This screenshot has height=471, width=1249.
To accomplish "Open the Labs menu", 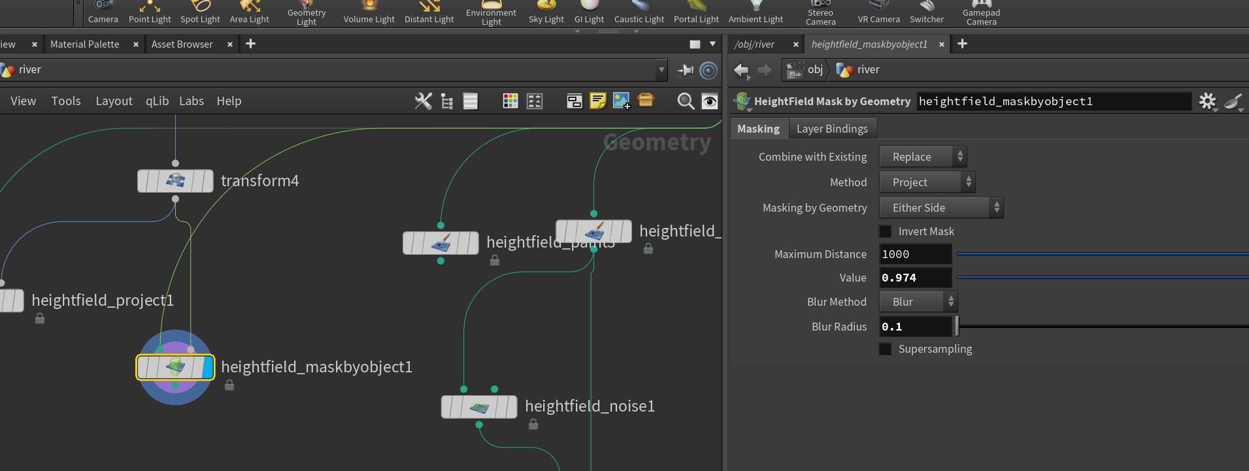I will point(192,101).
